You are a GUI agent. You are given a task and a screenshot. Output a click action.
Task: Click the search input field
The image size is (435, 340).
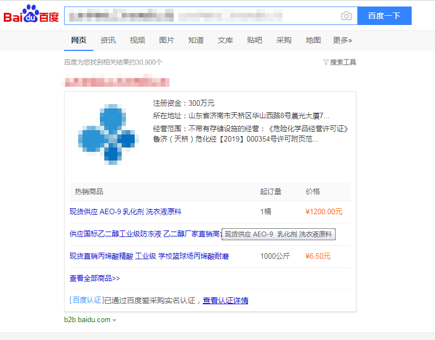tap(201, 16)
